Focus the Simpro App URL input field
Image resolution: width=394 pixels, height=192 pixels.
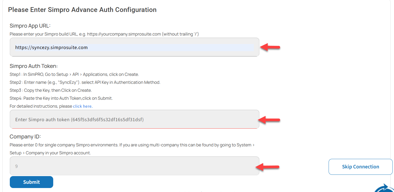[x=135, y=47]
